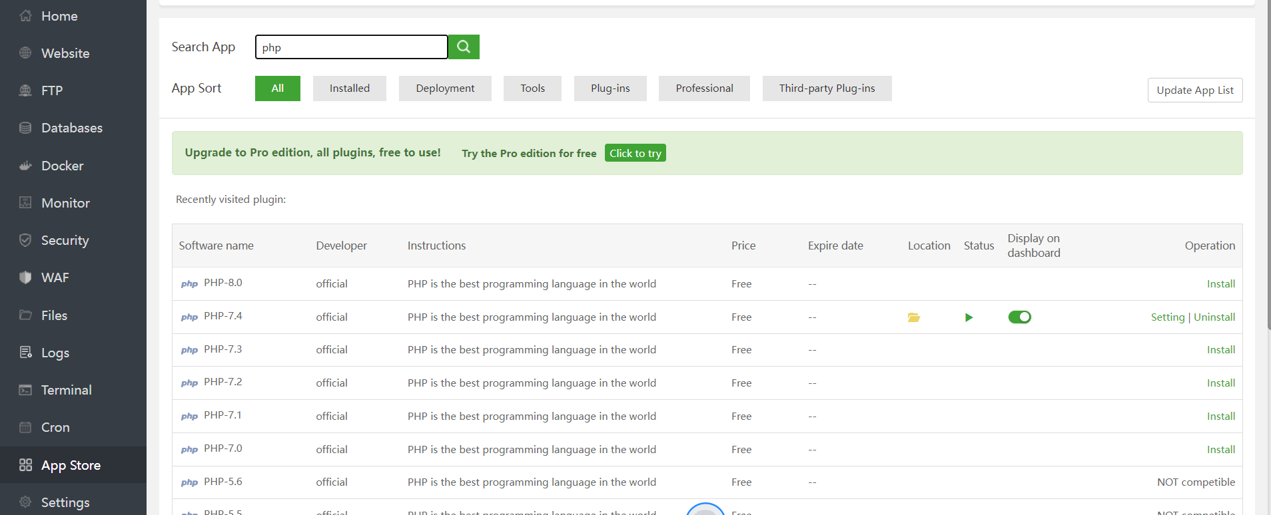
Task: Open Terminal in the sidebar
Action: [66, 390]
